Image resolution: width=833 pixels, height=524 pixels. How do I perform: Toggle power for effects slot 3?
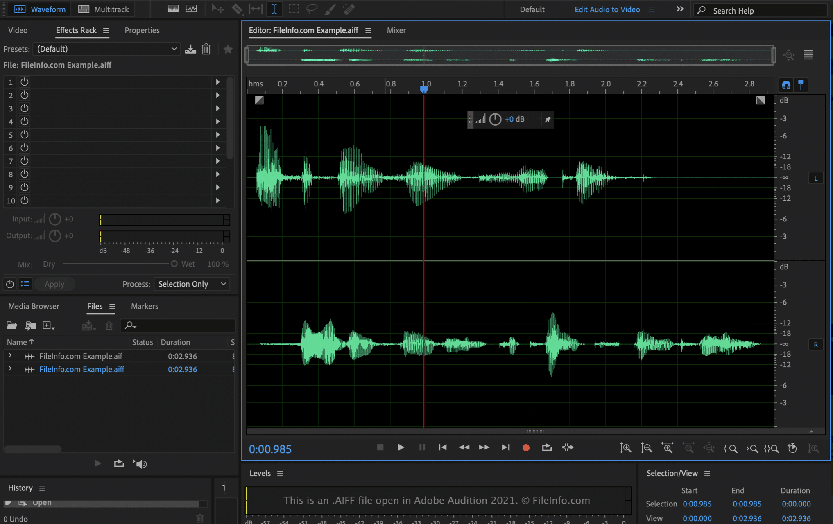(23, 107)
